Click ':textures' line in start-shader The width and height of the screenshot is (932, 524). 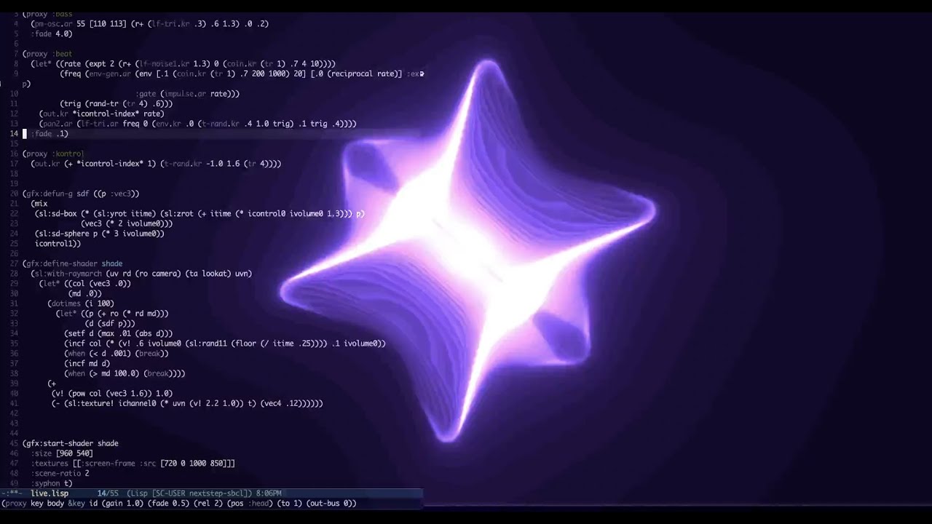[x=133, y=464]
